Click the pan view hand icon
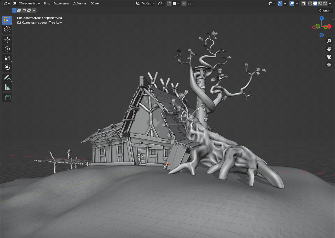The width and height of the screenshot is (335, 238). tap(329, 49)
